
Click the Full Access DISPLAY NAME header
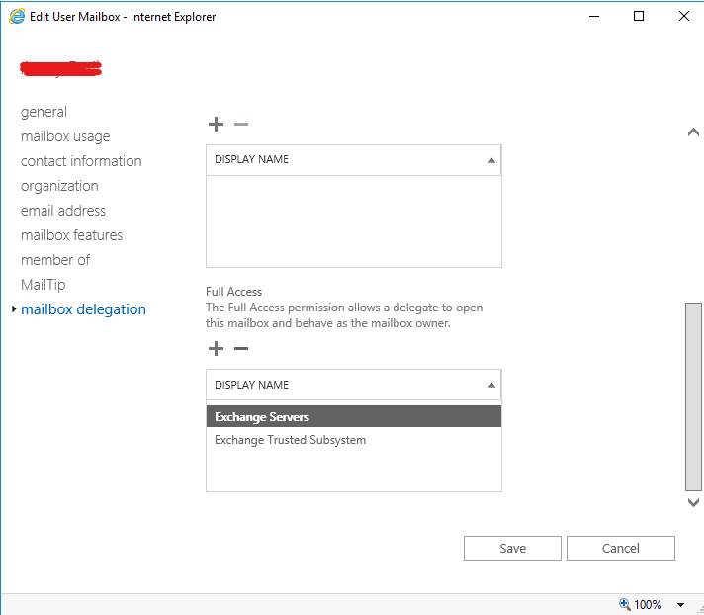354,385
